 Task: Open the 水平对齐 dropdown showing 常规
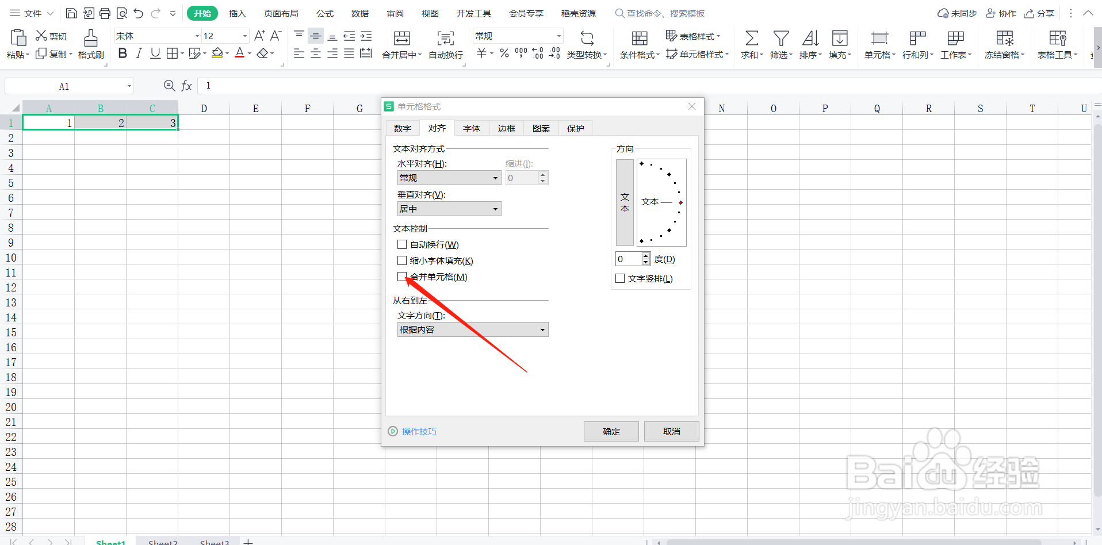449,178
